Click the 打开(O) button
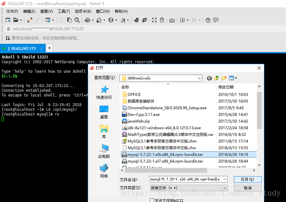The height and width of the screenshot is (202, 286). [x=247, y=179]
